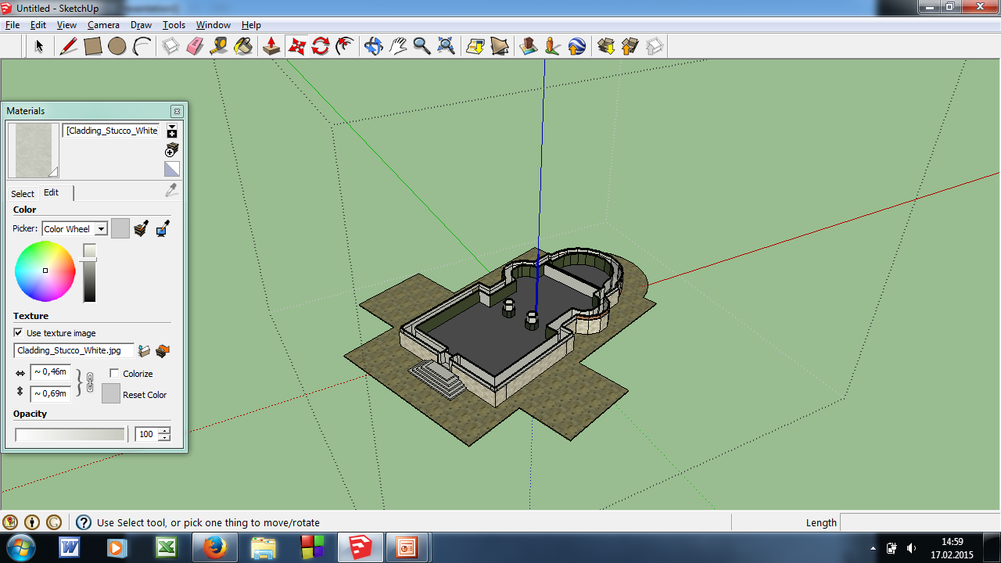This screenshot has width=1001, height=563.
Task: Click the Create Material icon
Action: click(x=172, y=149)
